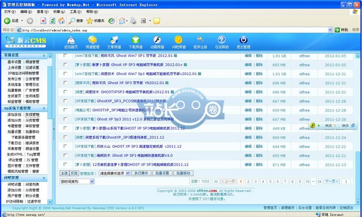Open the 帮助(H) menu
This screenshot has width=362, height=217.
(92, 12)
